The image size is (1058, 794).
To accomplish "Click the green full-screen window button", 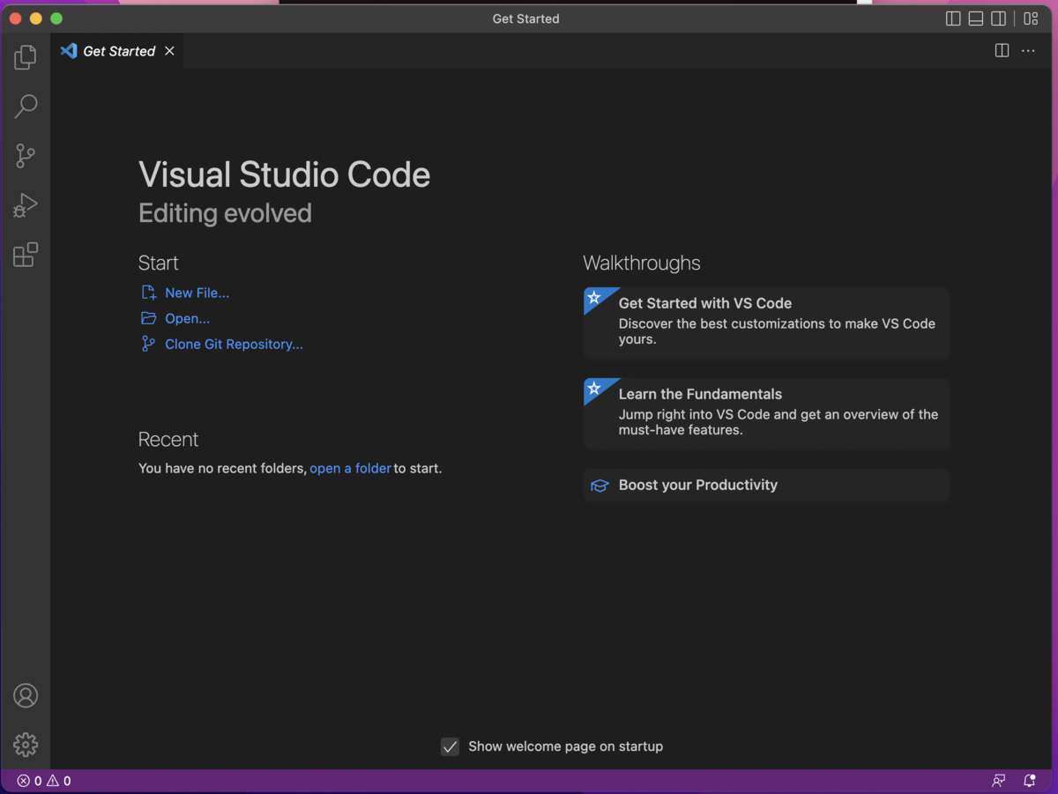I will tap(56, 19).
